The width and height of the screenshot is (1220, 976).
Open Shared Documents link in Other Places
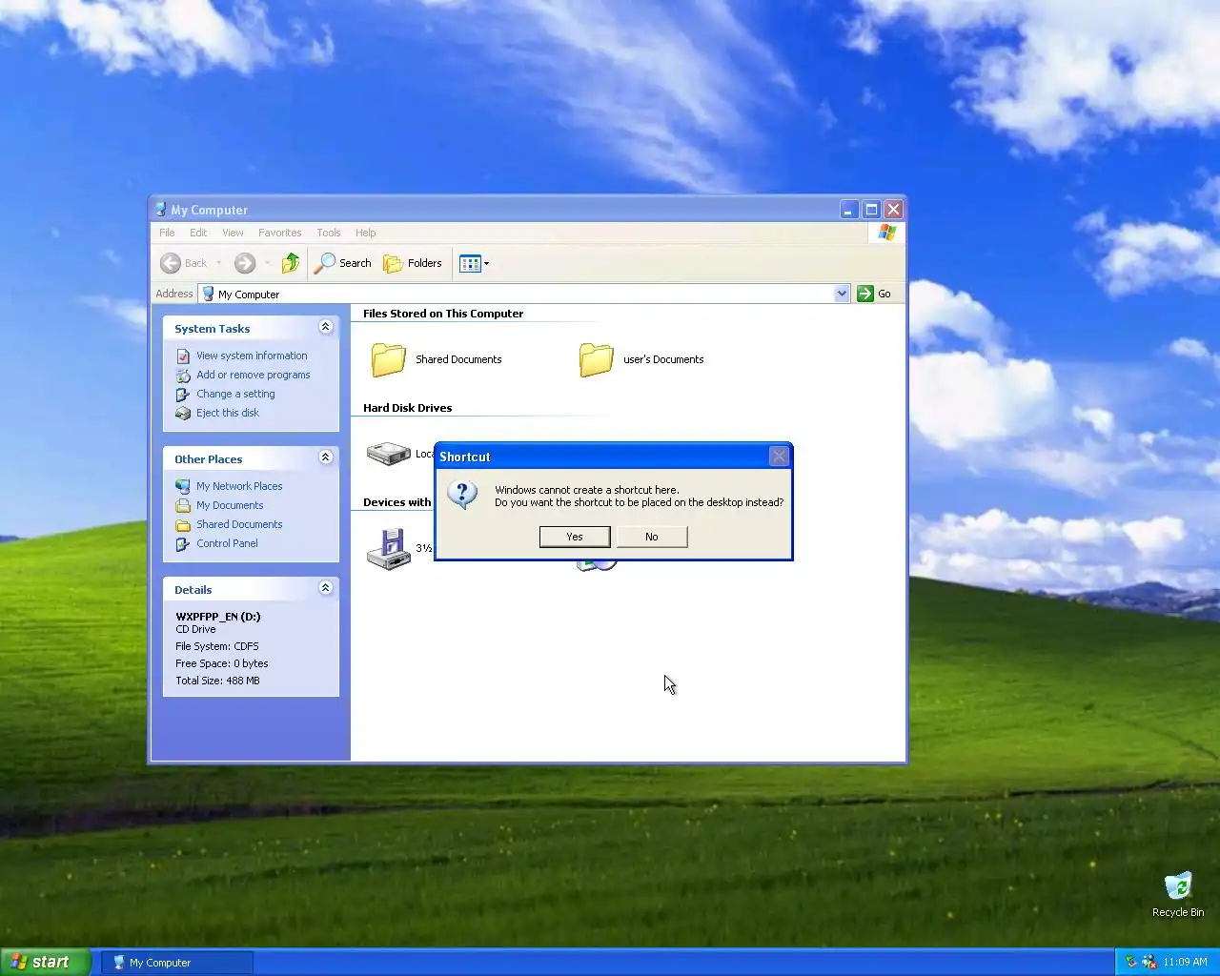coord(239,524)
